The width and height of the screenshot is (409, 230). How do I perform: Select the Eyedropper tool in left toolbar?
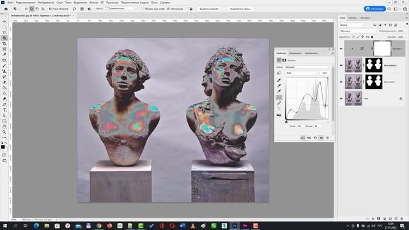[x=4, y=54]
